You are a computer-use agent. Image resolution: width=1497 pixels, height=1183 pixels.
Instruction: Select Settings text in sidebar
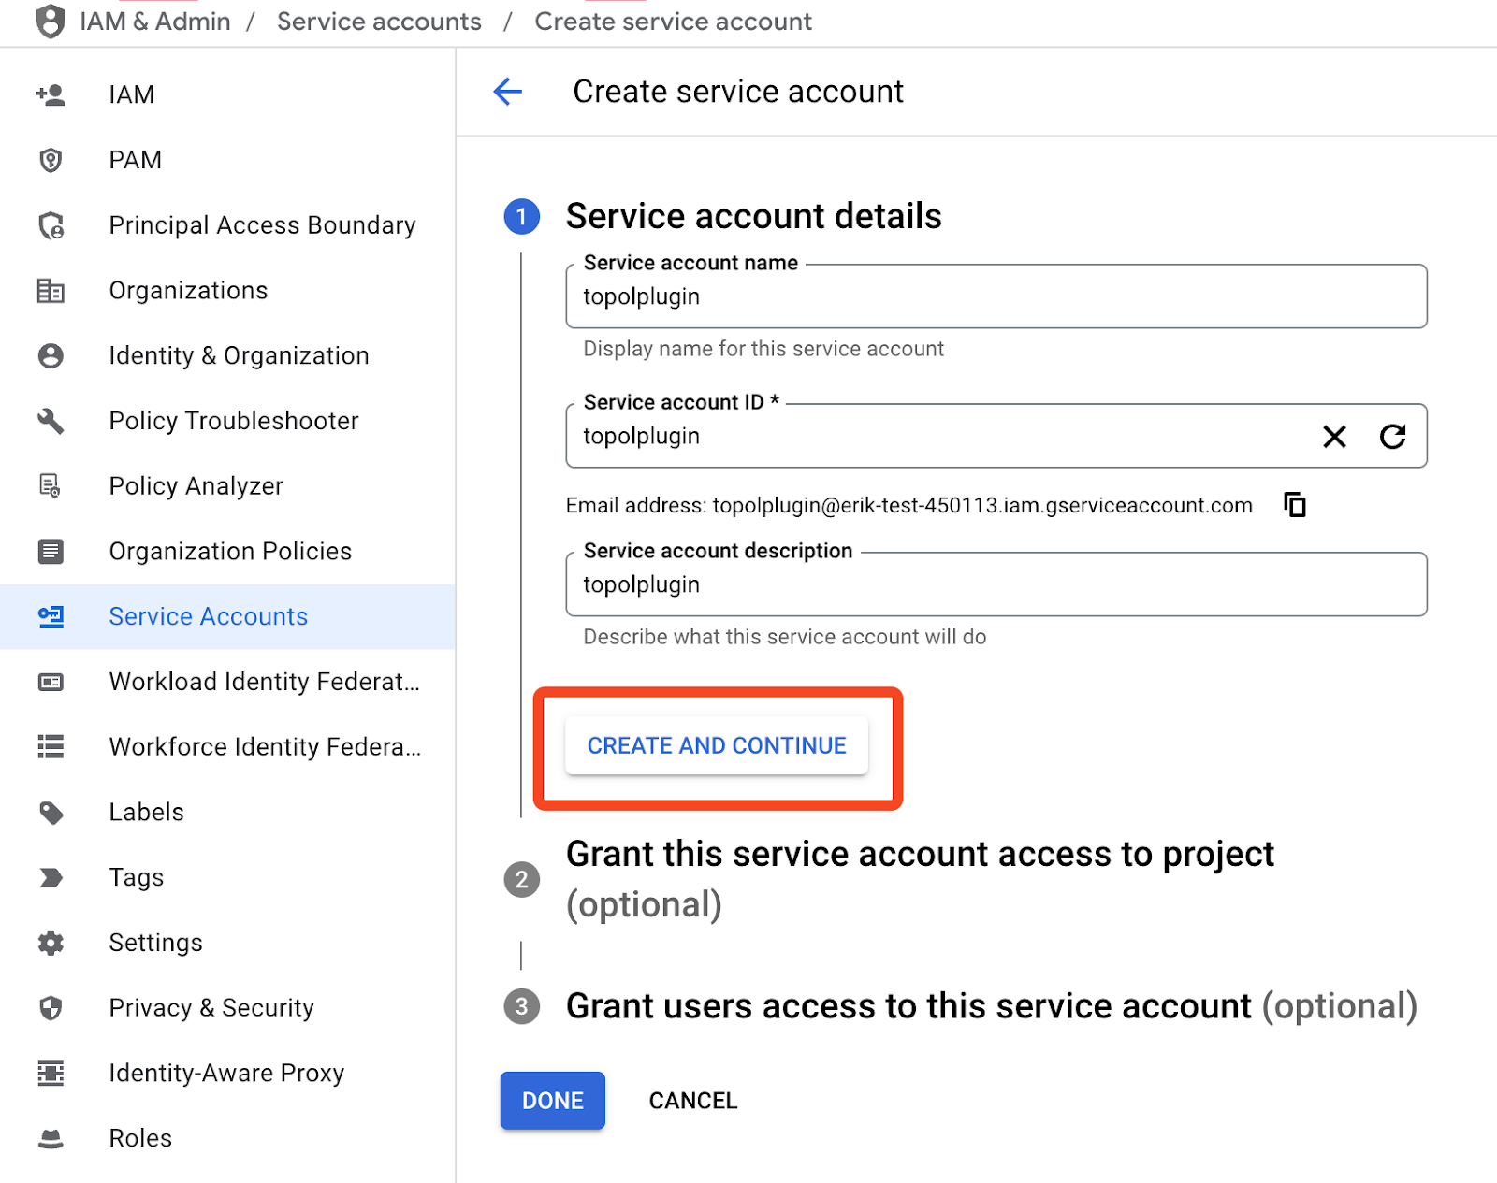tap(156, 943)
